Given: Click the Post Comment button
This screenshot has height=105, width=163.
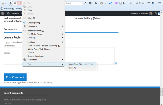Looking at the screenshot, I should coord(15,77).
